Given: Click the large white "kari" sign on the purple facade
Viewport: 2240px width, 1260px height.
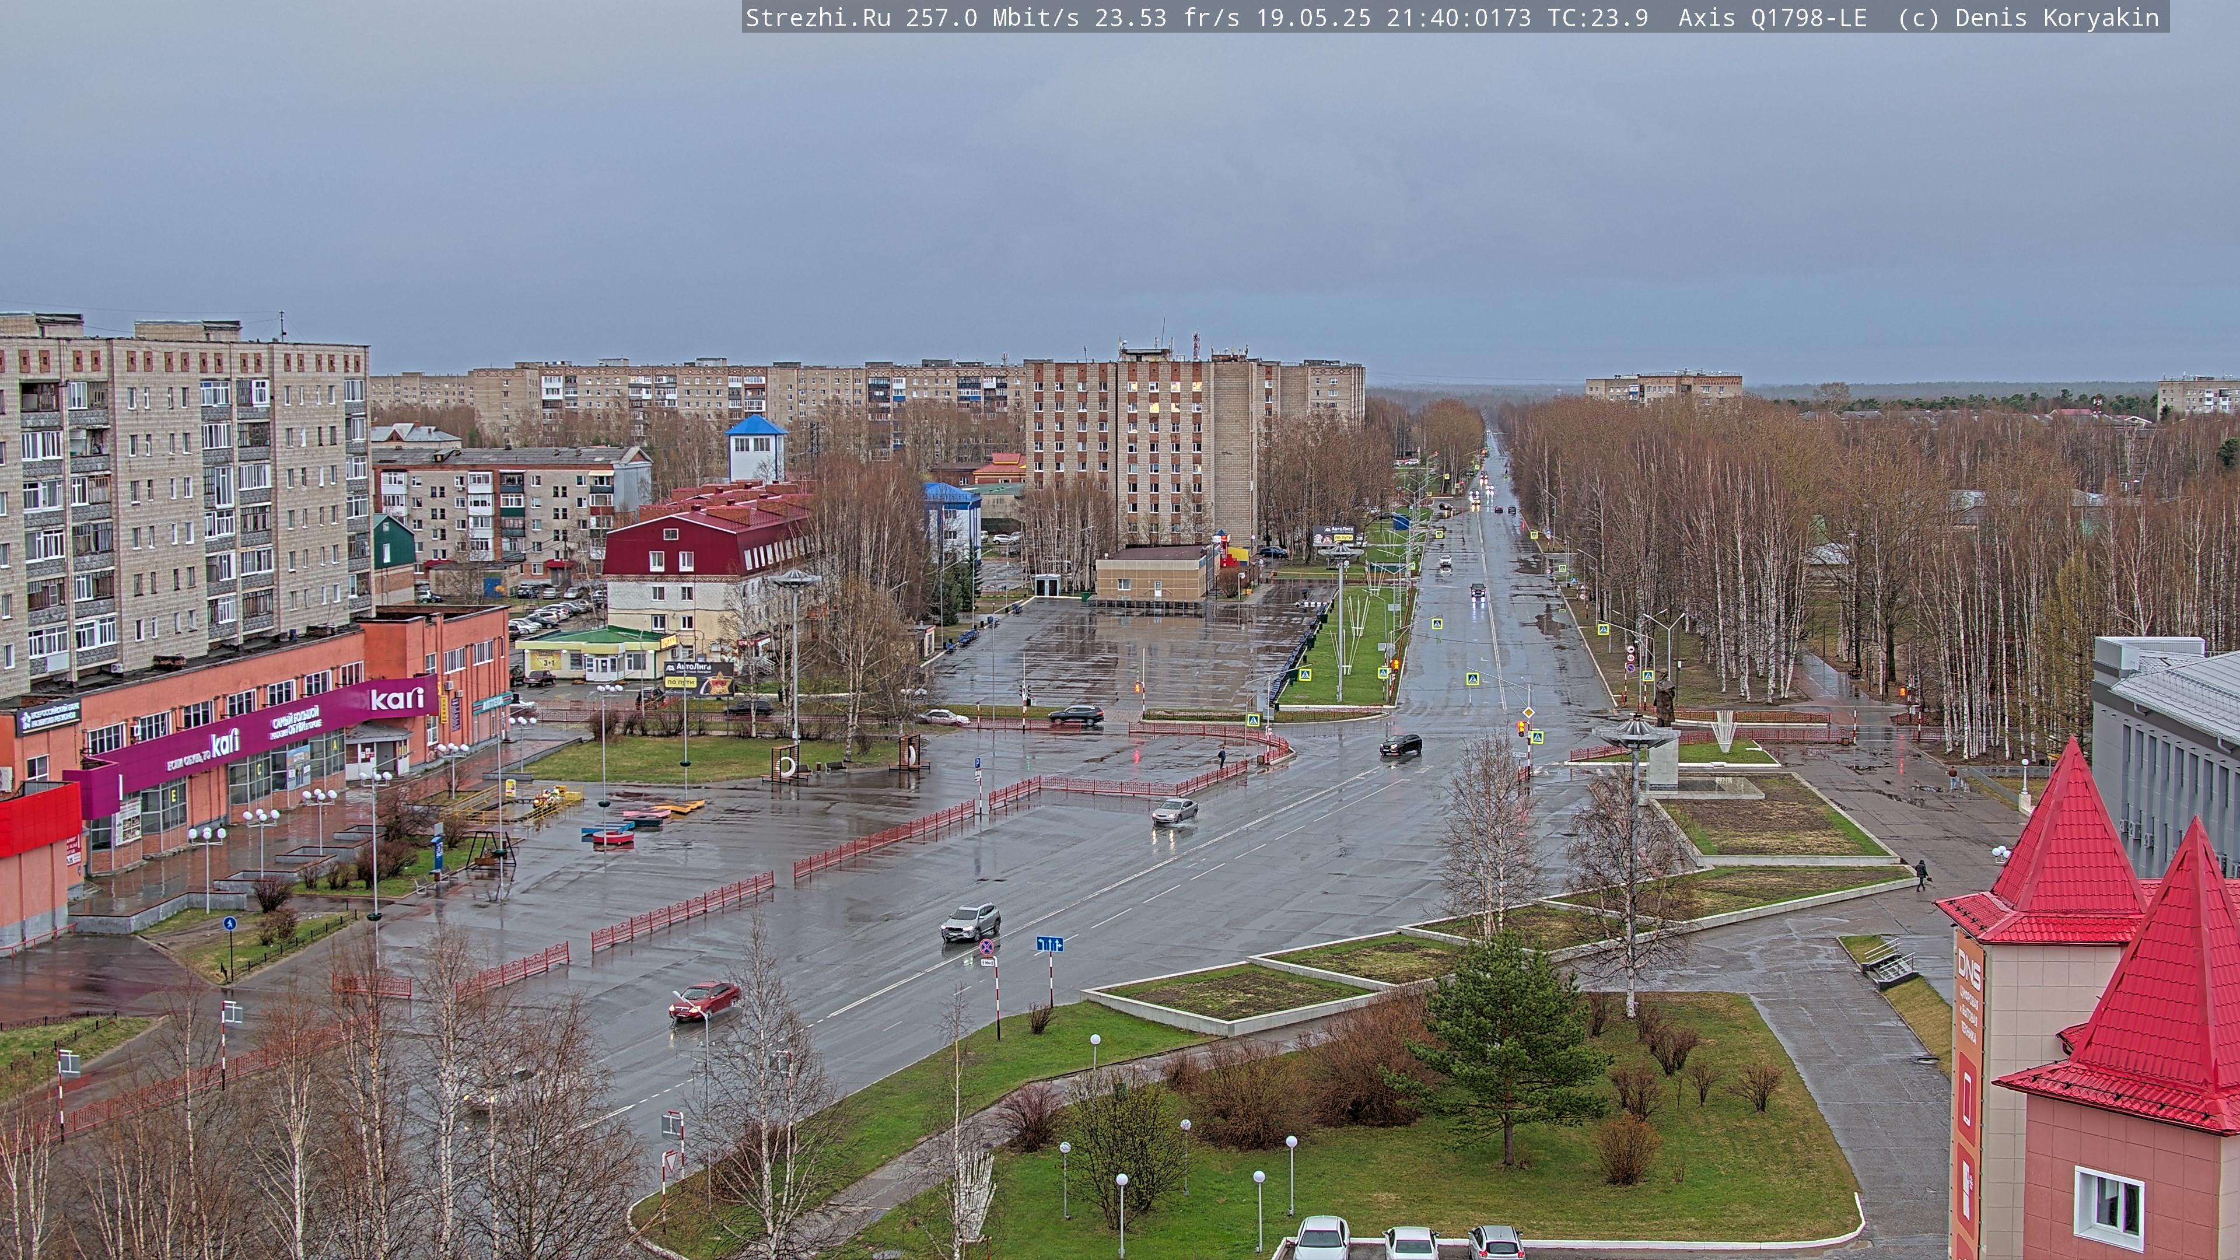Looking at the screenshot, I should (397, 698).
